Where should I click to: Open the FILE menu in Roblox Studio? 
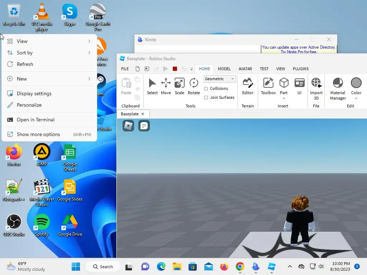pos(125,69)
